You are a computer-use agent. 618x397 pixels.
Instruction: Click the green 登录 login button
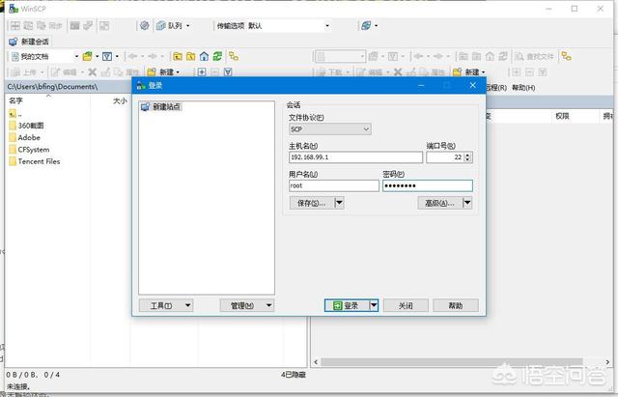[347, 305]
